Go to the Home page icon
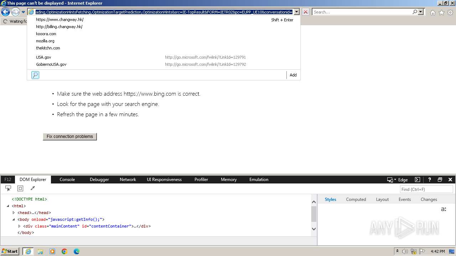This screenshot has height=256, width=456. [432, 12]
